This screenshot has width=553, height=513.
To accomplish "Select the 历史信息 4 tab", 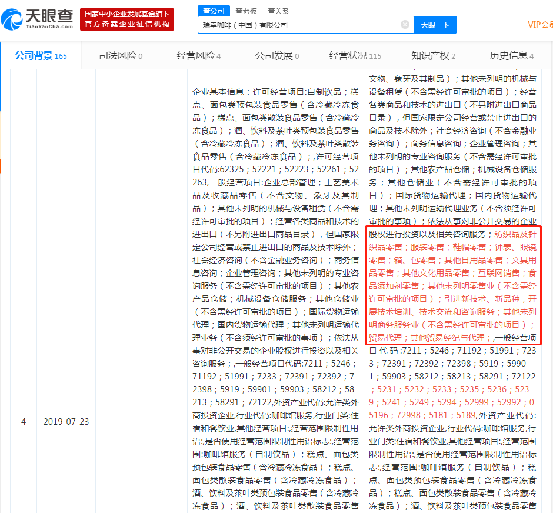I will 511,56.
